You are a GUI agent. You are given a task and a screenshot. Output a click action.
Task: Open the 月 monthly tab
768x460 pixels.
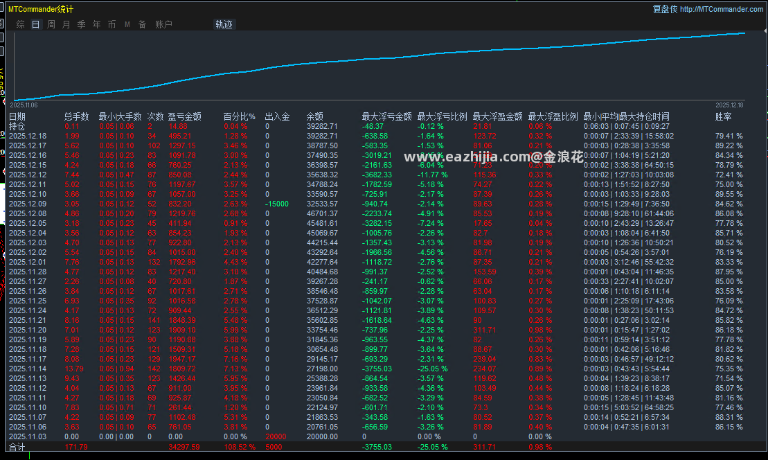click(66, 24)
